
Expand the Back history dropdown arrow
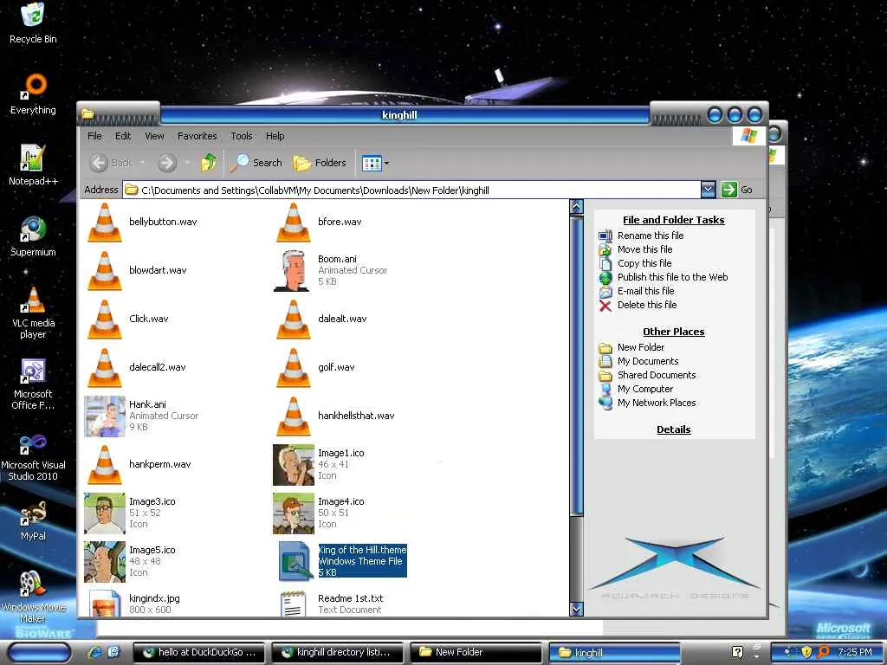(143, 163)
